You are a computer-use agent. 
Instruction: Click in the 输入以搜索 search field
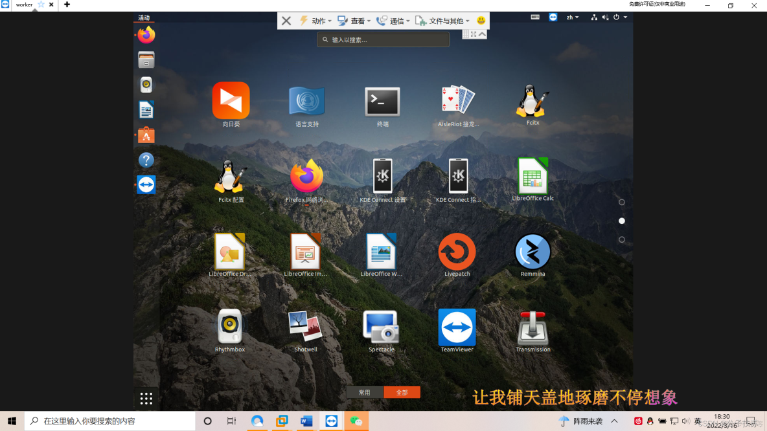pos(383,39)
